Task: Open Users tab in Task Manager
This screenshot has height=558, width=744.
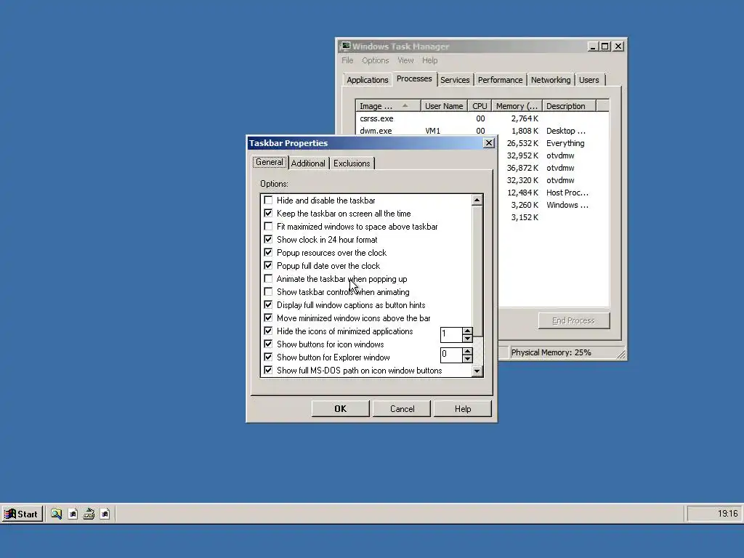Action: pos(589,80)
